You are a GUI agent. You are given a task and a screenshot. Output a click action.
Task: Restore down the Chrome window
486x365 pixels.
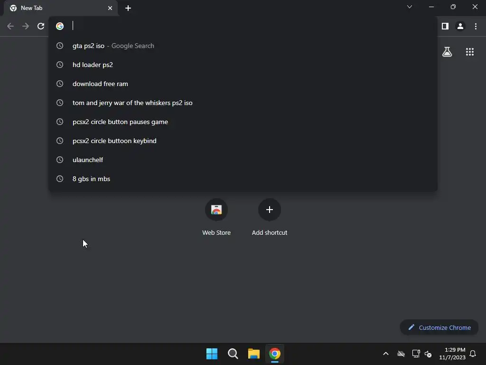pyautogui.click(x=453, y=7)
